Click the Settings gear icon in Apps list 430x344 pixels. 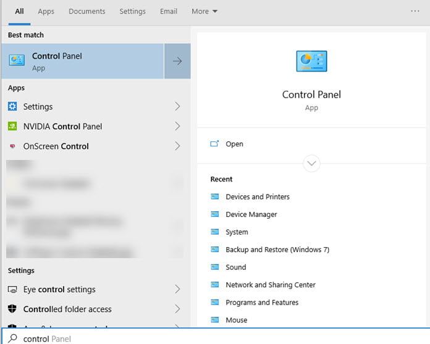click(12, 106)
